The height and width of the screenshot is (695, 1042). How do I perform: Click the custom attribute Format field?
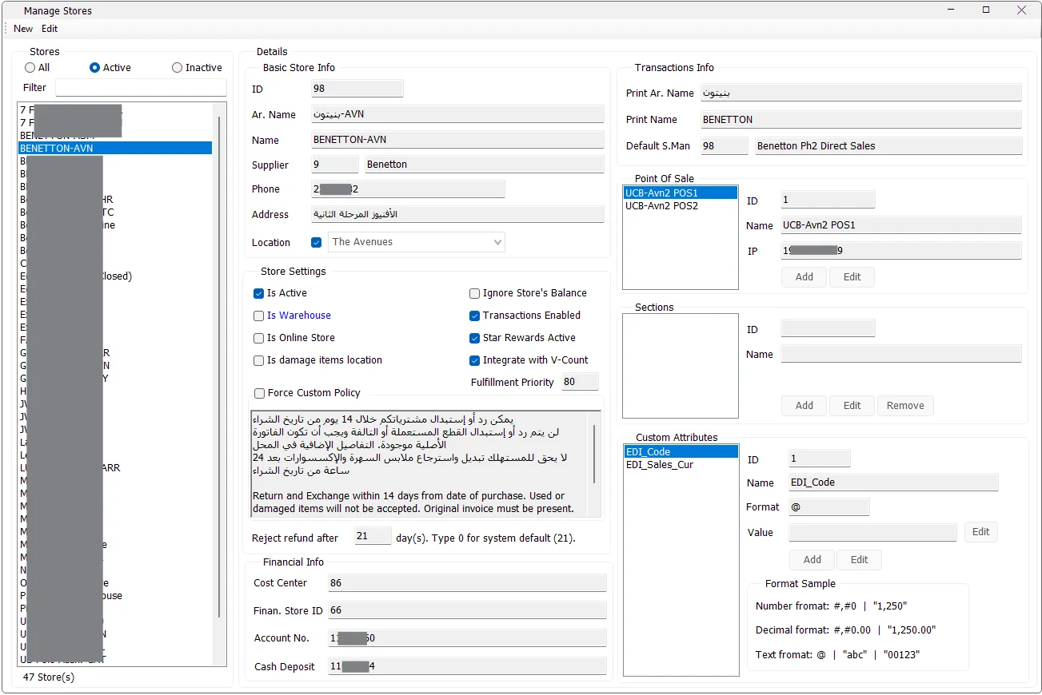[828, 507]
